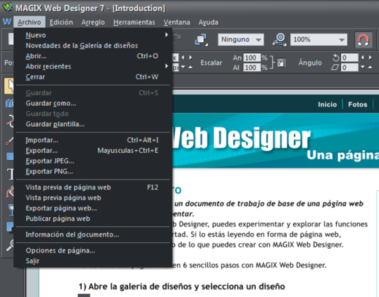Viewport: 379px width, 297px height.
Task: Select Vista previa de página web
Action: click(93, 187)
